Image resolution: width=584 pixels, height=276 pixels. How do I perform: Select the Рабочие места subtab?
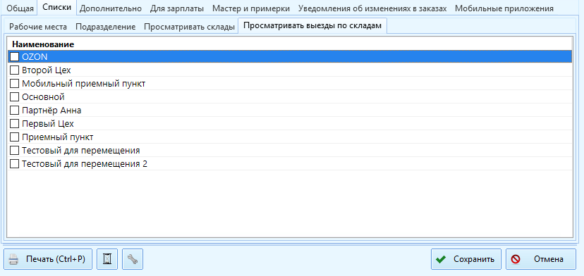click(x=38, y=27)
